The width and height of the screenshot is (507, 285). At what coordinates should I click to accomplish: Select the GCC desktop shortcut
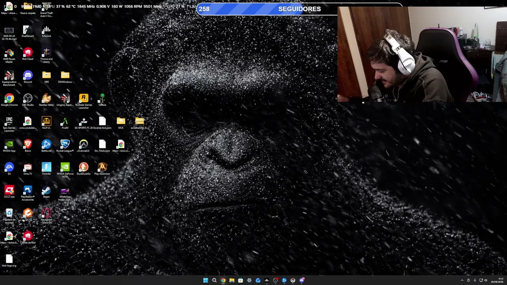click(x=28, y=214)
